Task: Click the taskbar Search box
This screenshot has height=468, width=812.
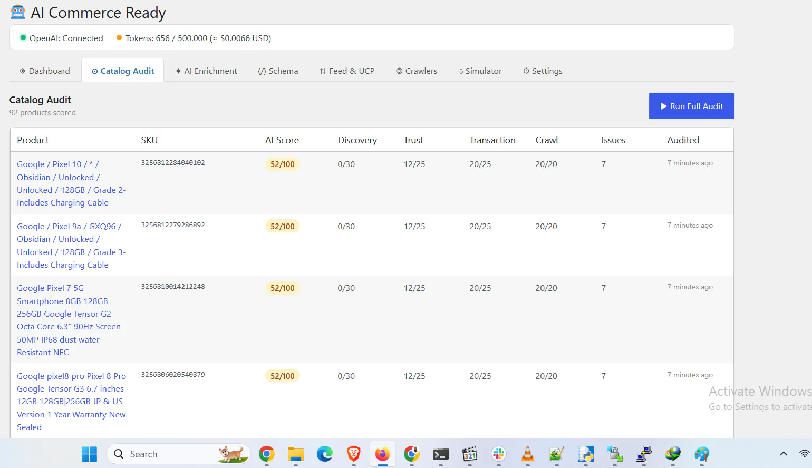Action: [x=178, y=454]
